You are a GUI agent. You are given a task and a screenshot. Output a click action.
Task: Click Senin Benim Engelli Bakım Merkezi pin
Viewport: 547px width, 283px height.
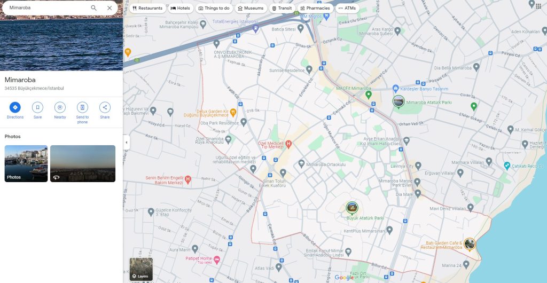(187, 179)
